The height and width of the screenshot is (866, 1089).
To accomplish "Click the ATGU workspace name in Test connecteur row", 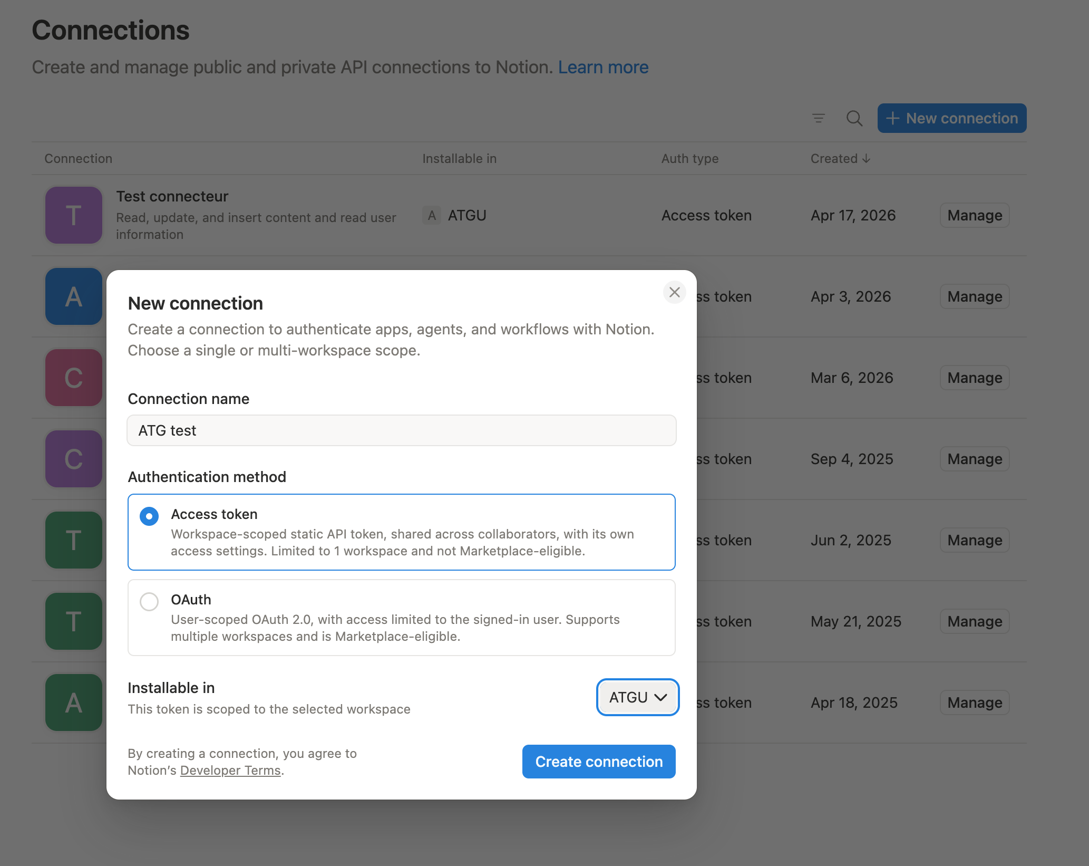I will pyautogui.click(x=467, y=215).
